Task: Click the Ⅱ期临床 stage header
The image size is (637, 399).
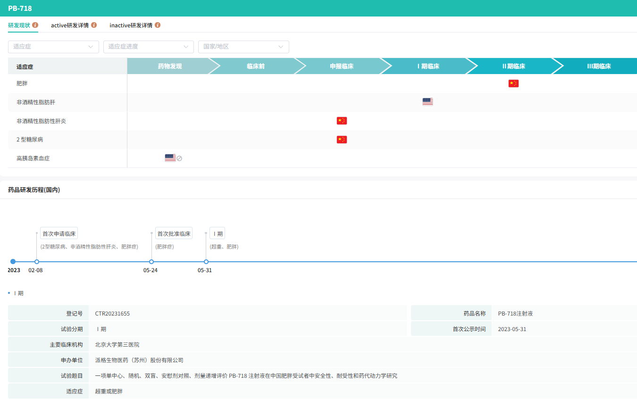Action: tap(513, 66)
